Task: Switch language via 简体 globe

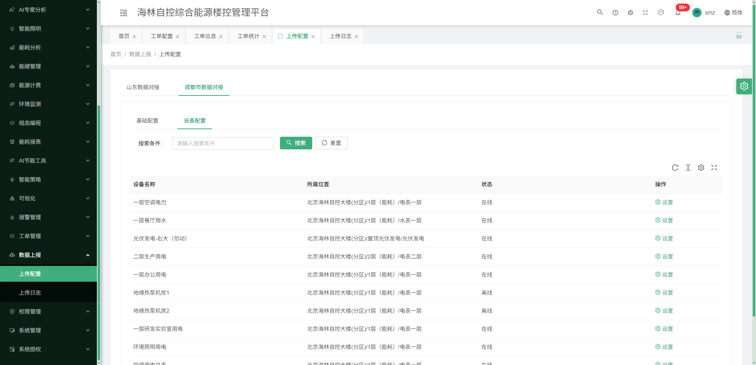Action: pos(733,13)
